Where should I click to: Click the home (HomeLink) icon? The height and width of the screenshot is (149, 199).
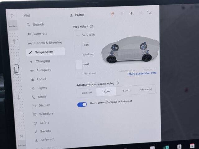point(122,13)
